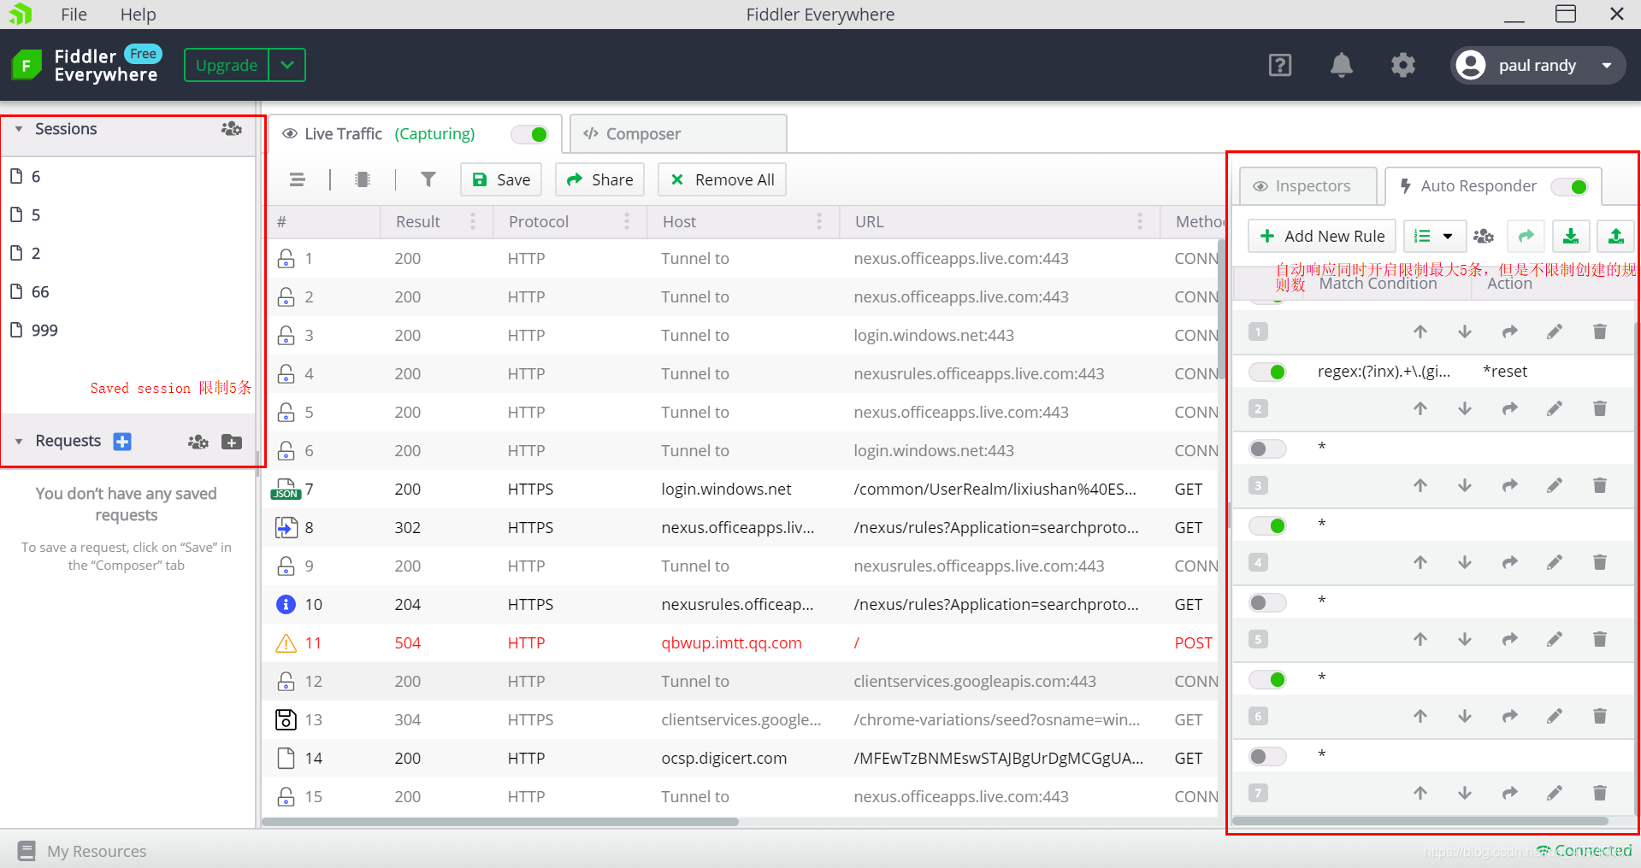Screen dimensions: 1641x868
Task: Collapse the Sessions section
Action: (19, 129)
